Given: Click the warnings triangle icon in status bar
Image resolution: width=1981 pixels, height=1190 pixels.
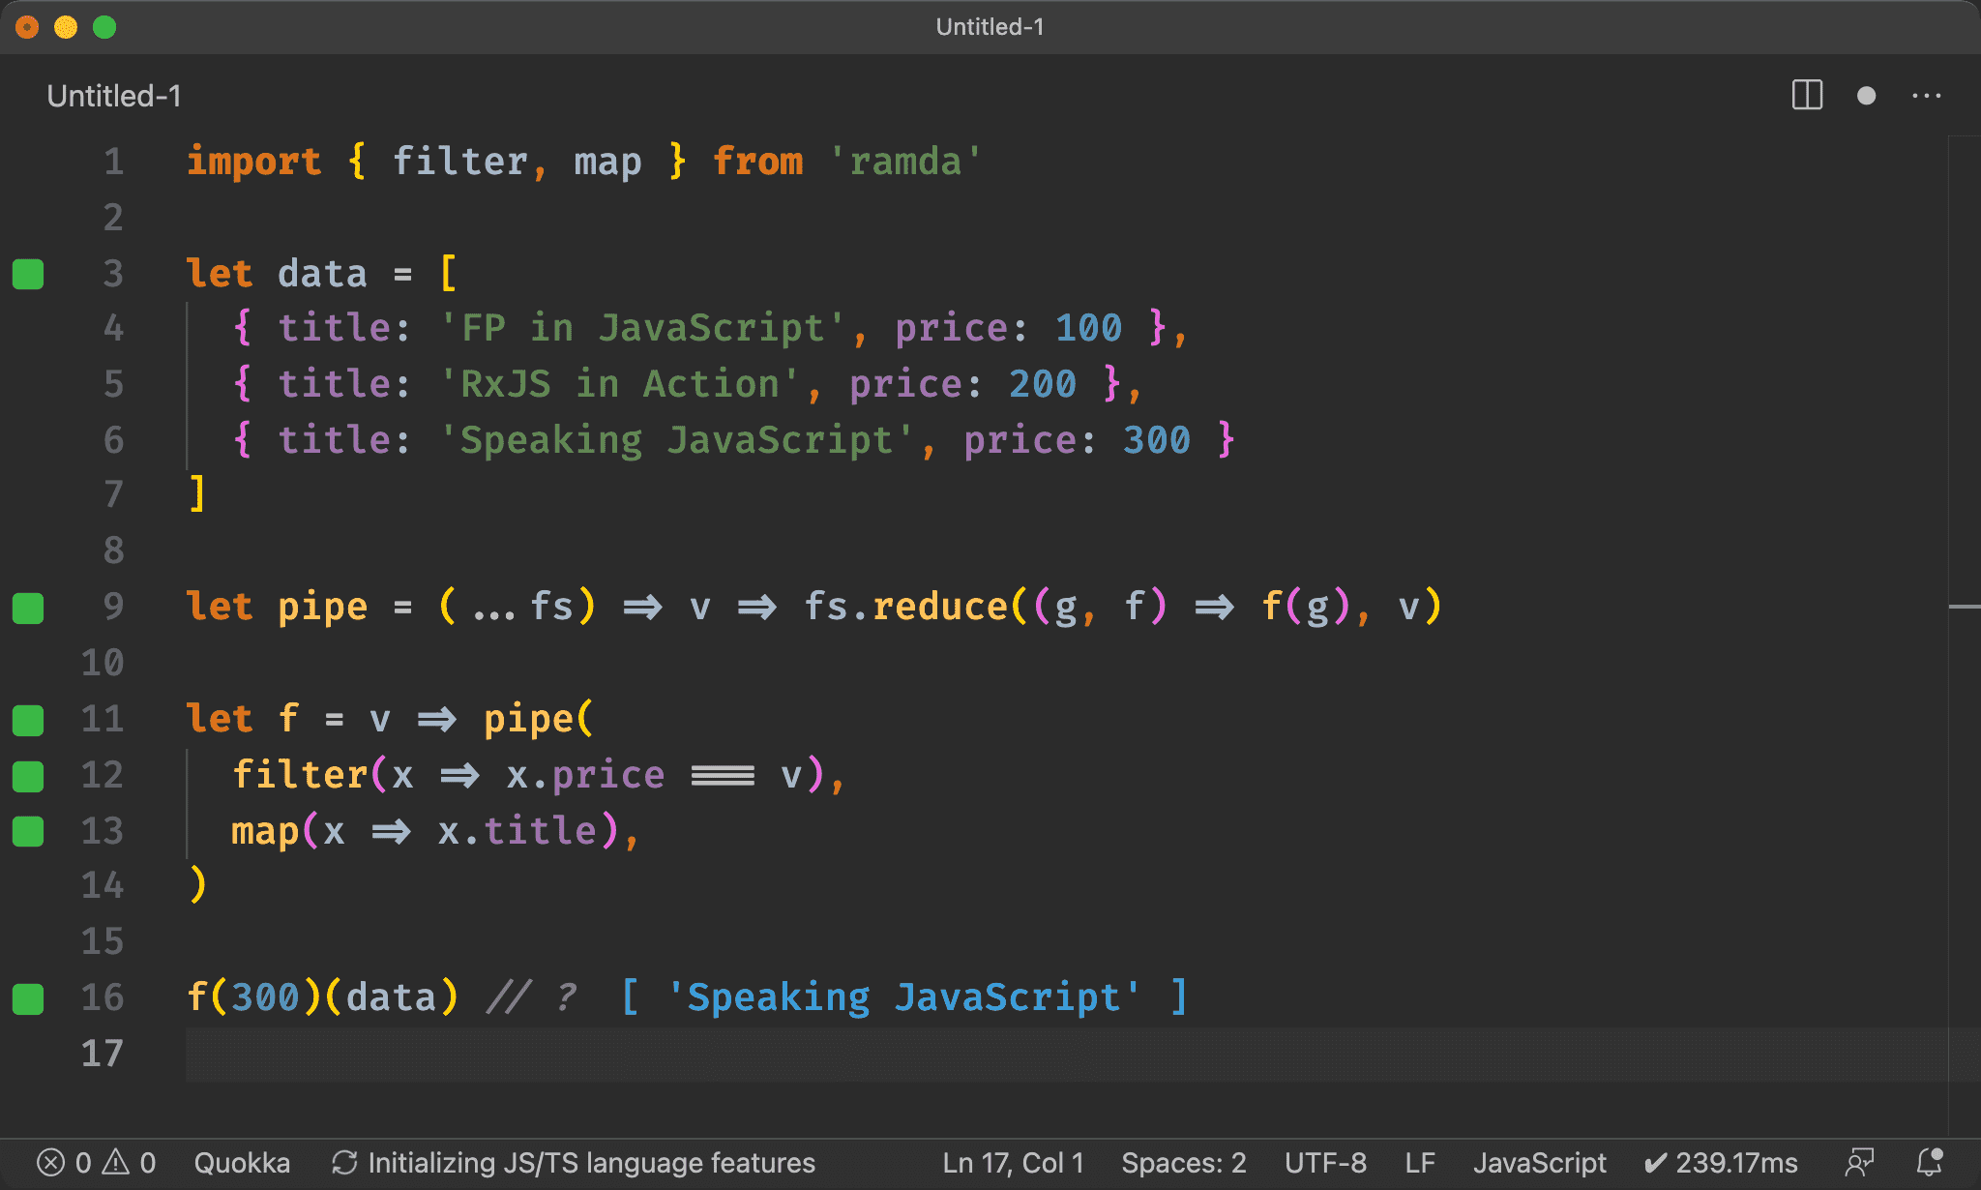Looking at the screenshot, I should pyautogui.click(x=116, y=1162).
